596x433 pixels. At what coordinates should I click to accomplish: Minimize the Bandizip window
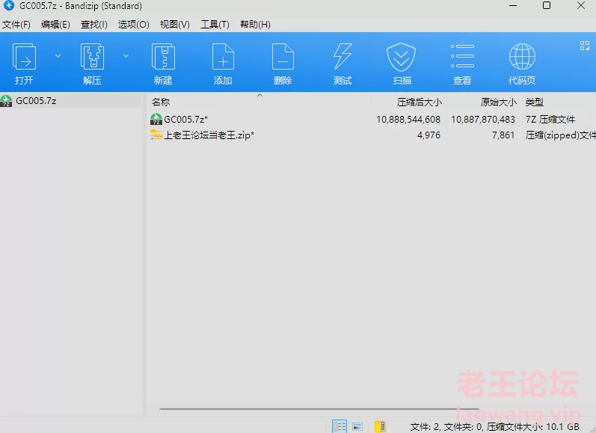513,6
